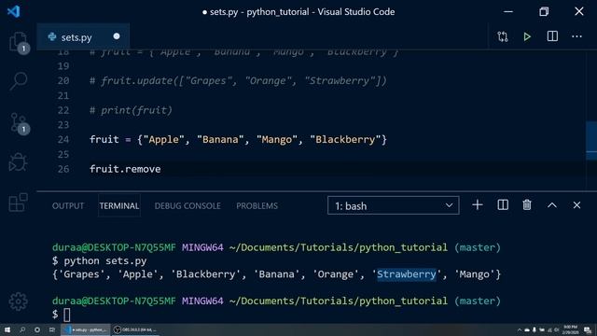Image resolution: width=597 pixels, height=336 pixels.
Task: Kill the terminal with the trash icon
Action: click(527, 205)
